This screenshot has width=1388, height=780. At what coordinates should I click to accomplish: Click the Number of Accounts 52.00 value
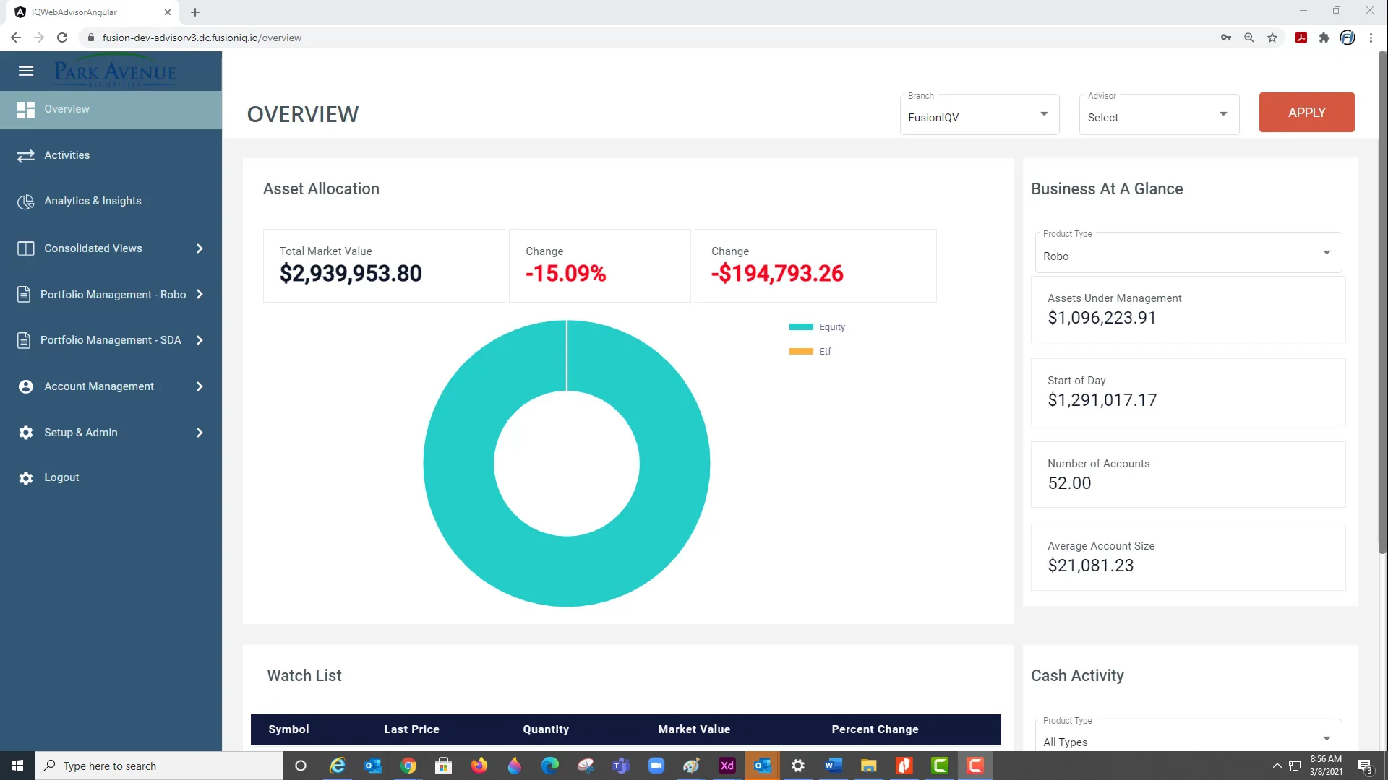[x=1069, y=483]
